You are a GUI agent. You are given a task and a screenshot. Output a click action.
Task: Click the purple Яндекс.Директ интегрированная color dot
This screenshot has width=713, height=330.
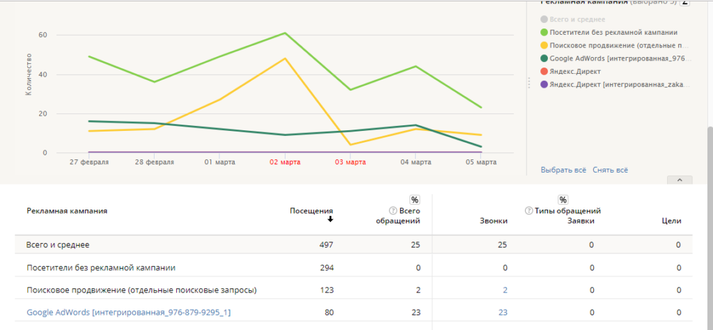(544, 84)
